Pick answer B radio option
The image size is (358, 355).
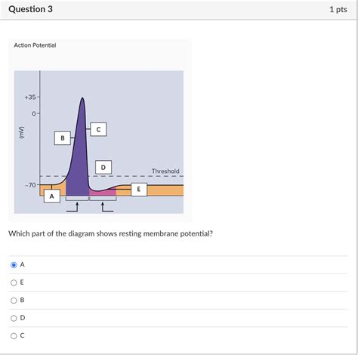(14, 301)
